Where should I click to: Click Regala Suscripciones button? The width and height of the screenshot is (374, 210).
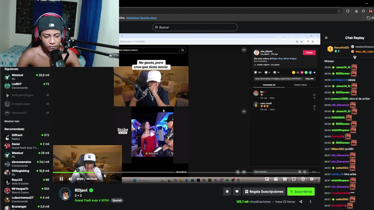264,192
